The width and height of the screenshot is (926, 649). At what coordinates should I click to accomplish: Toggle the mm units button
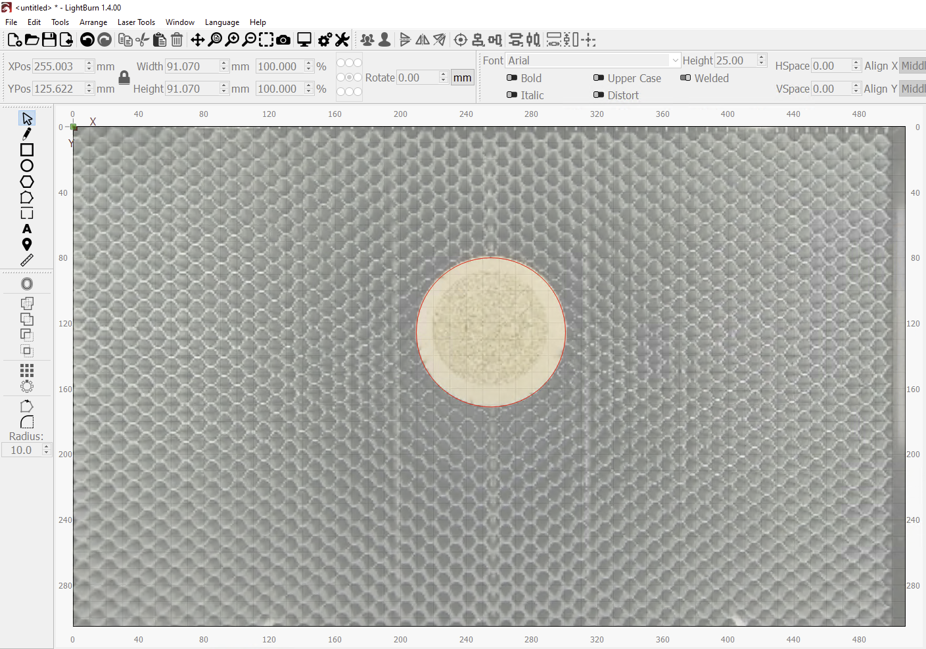[x=463, y=78]
